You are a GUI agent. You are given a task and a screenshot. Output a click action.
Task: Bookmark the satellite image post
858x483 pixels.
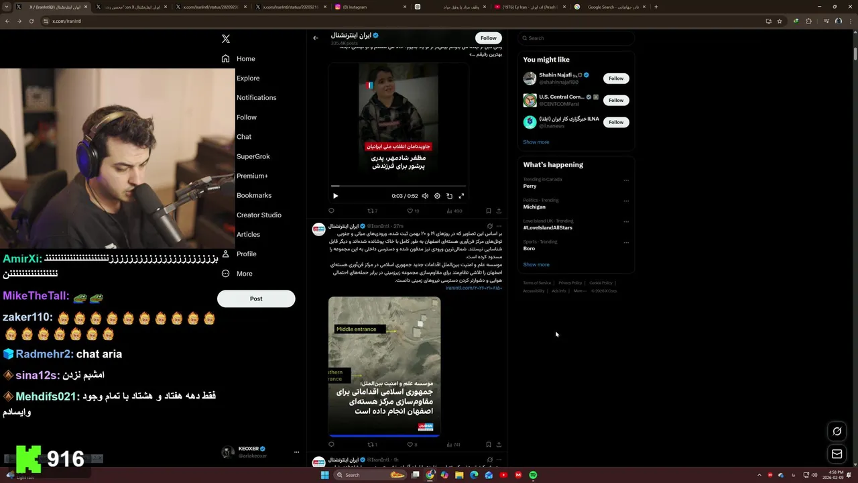pos(488,444)
